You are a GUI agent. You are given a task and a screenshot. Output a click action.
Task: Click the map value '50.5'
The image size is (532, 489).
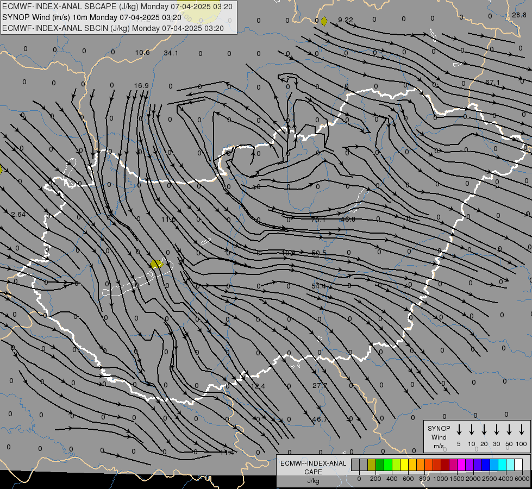coord(318,253)
